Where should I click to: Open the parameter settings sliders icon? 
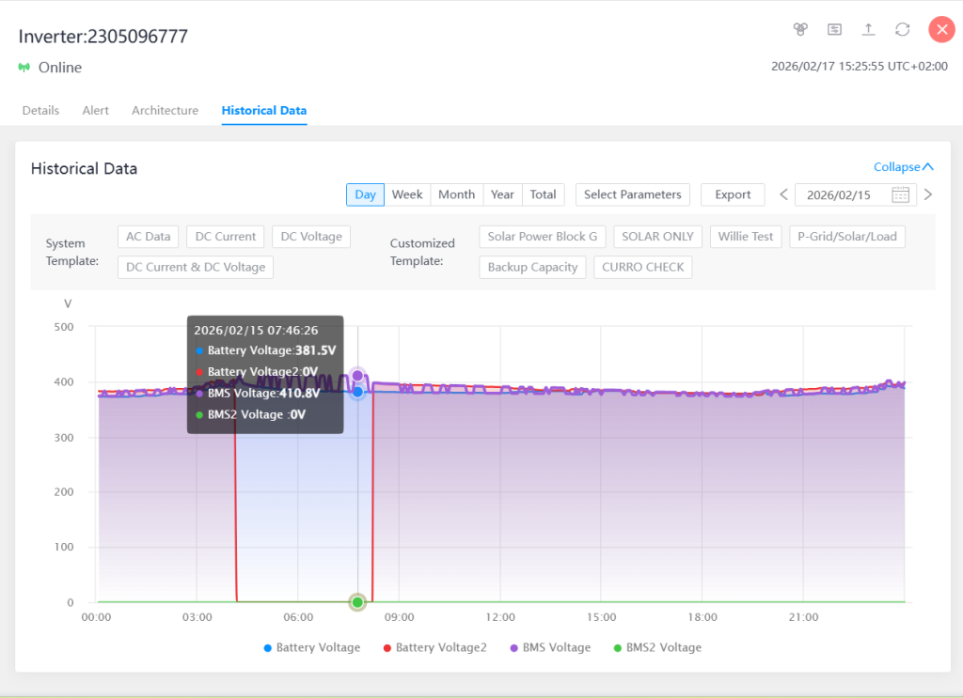(834, 29)
